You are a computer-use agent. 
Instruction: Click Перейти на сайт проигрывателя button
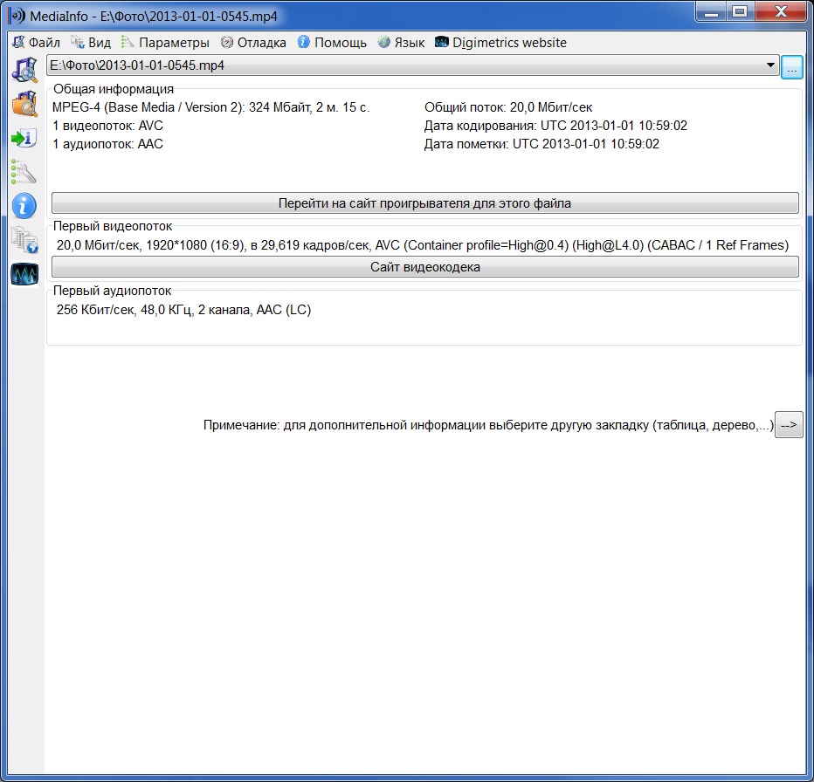click(x=424, y=202)
